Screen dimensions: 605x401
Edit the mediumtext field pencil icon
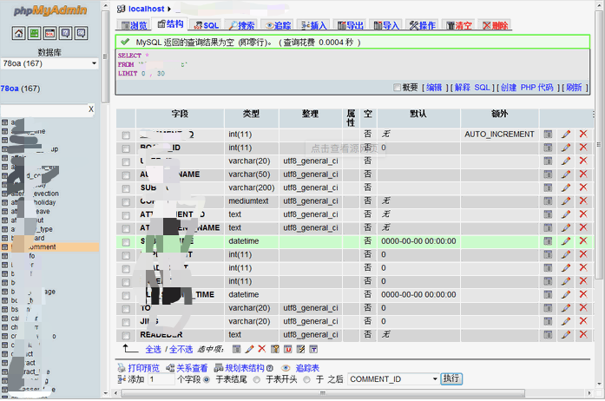(566, 201)
